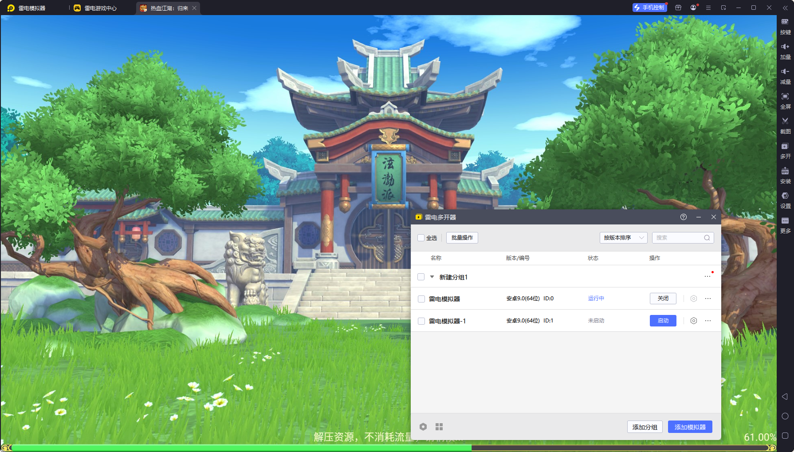Click the 批量操作 batch button

point(462,238)
